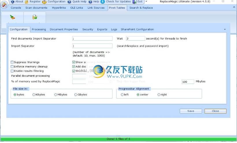Click the Check for Updates download icon
This screenshot has height=143, width=237.
coord(103,2)
